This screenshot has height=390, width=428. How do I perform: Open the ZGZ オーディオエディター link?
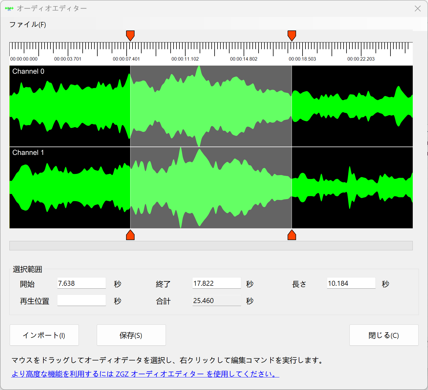145,374
